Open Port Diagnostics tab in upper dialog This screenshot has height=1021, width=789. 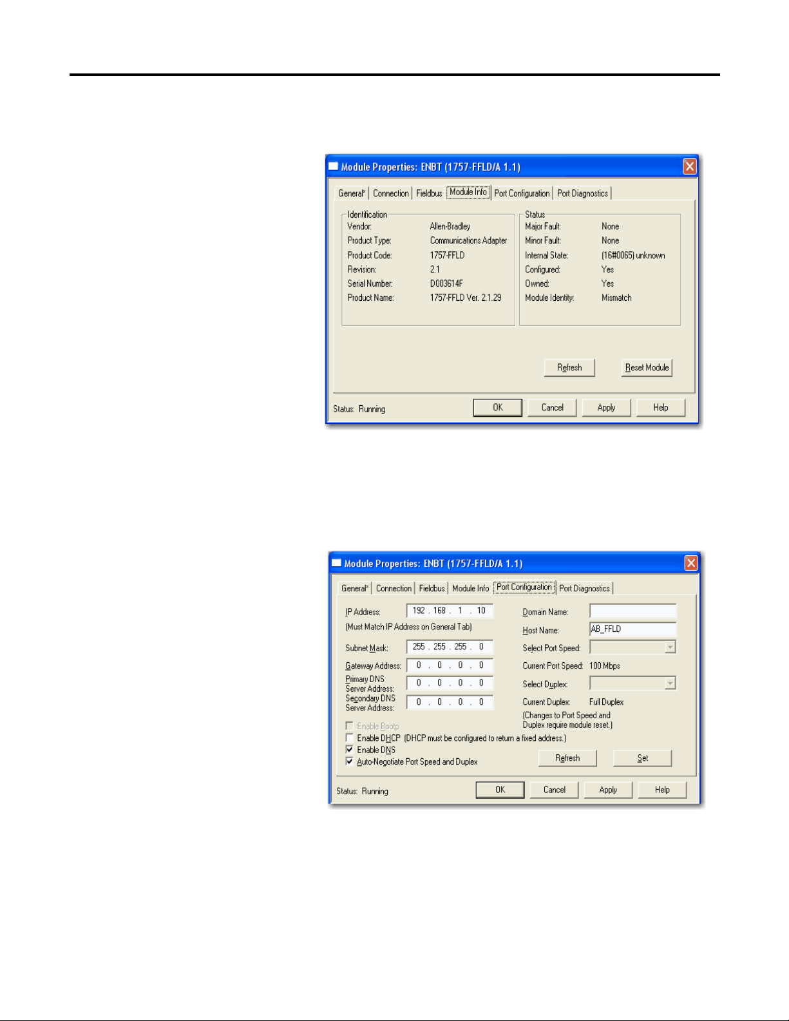pos(582,193)
